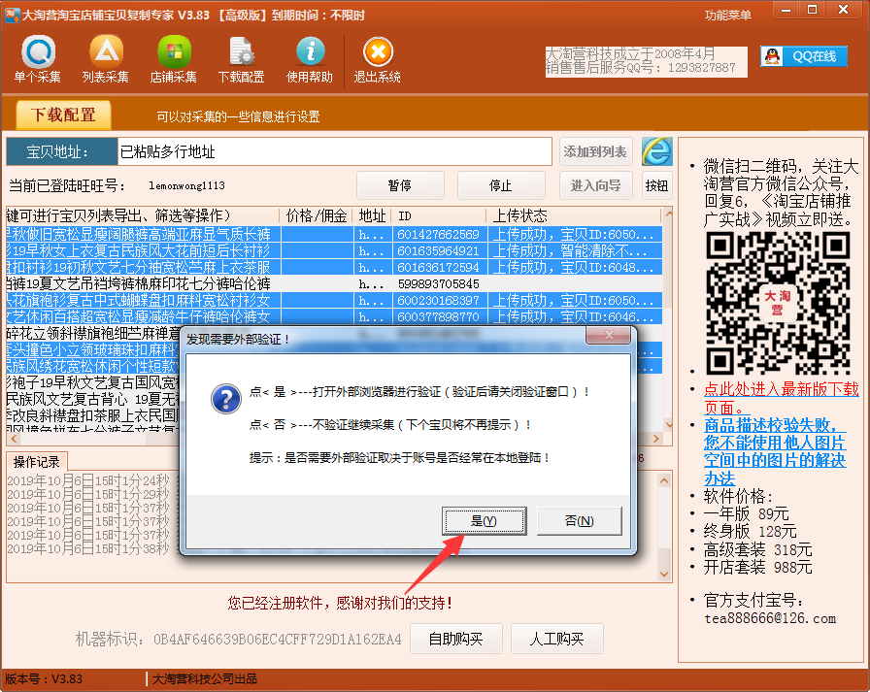Screen dimensions: 870x692
Task: Click the 宝贝地址 input field
Action: (335, 151)
